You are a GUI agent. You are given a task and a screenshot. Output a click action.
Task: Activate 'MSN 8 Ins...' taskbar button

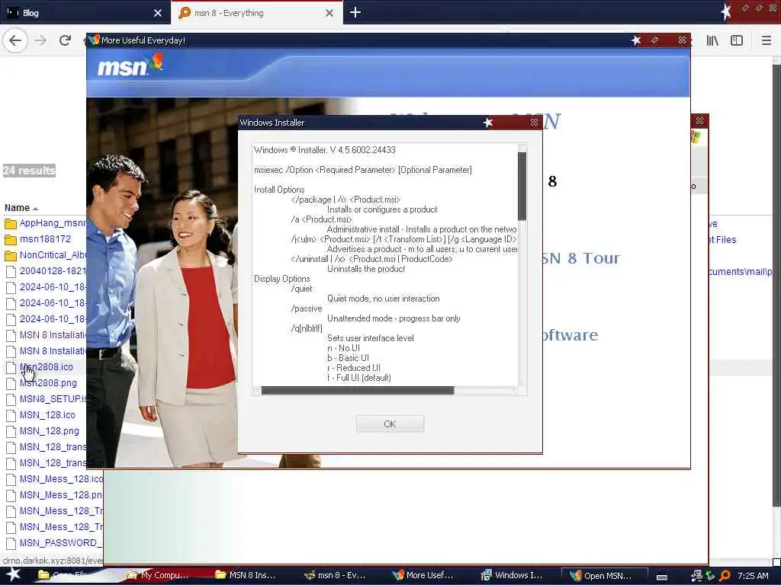point(245,575)
